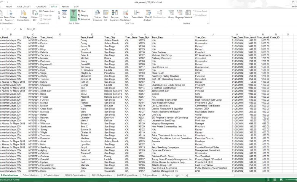Run Flash Fill

click(x=106, y=16)
